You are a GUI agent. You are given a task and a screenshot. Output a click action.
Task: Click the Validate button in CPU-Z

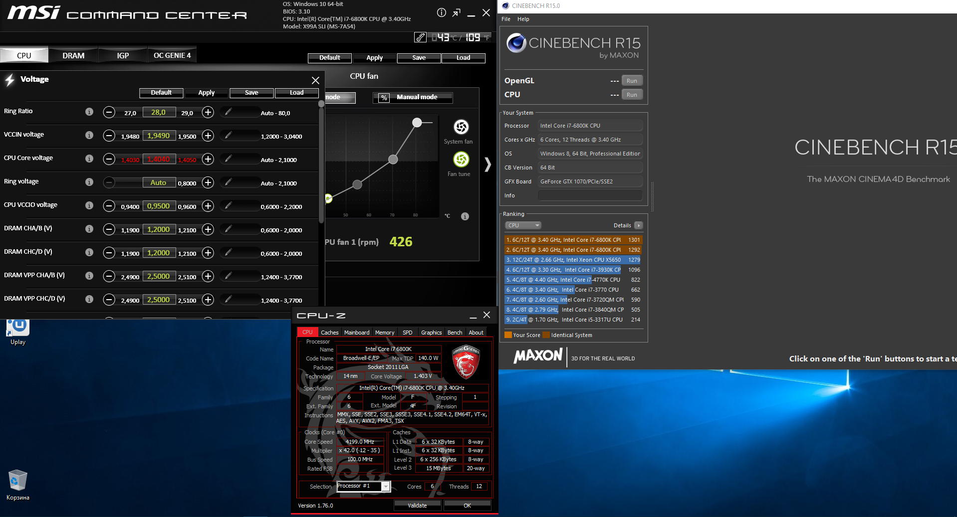[x=417, y=506]
